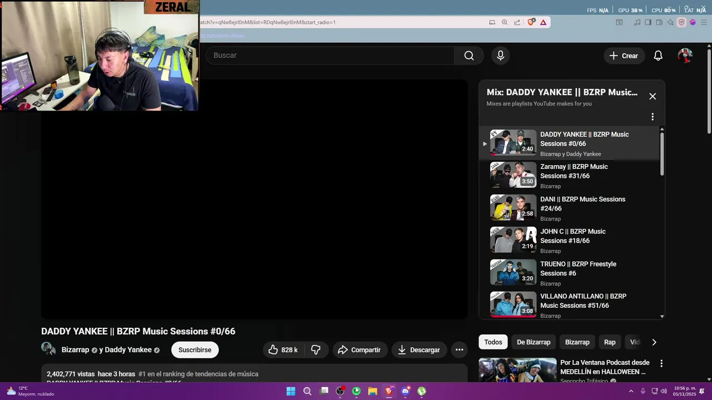Image resolution: width=712 pixels, height=400 pixels.
Task: Open File Explorer taskbar icon
Action: coord(373,391)
